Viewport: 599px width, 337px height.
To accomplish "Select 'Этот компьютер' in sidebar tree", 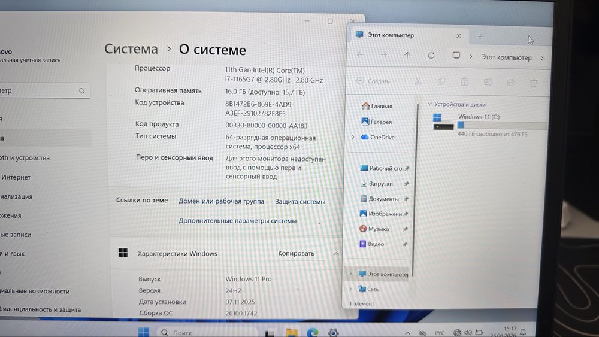I will tap(383, 274).
